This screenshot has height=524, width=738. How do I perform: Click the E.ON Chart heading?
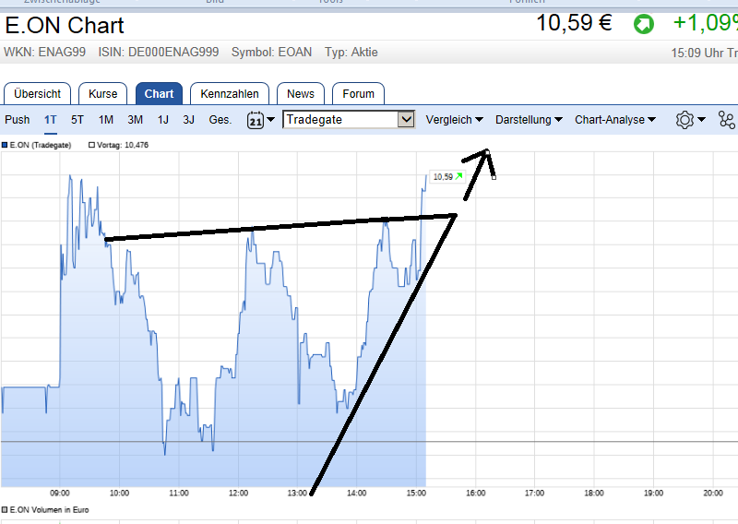point(65,25)
